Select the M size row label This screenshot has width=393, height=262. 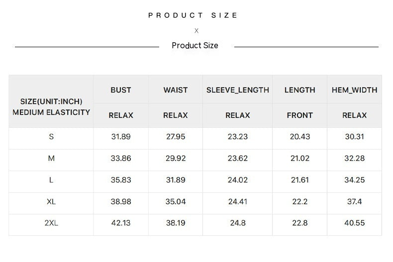tap(51, 159)
